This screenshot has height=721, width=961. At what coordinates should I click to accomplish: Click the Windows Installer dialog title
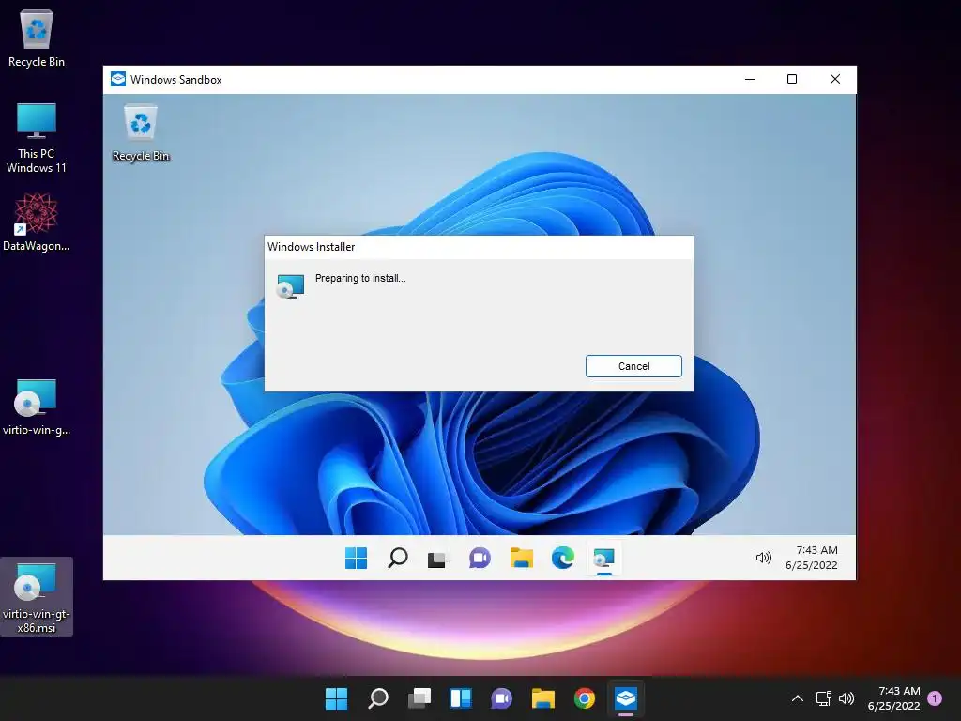311,247
